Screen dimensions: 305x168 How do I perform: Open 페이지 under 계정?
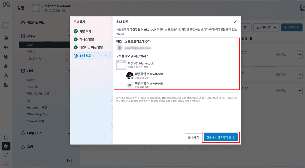pos(31,80)
